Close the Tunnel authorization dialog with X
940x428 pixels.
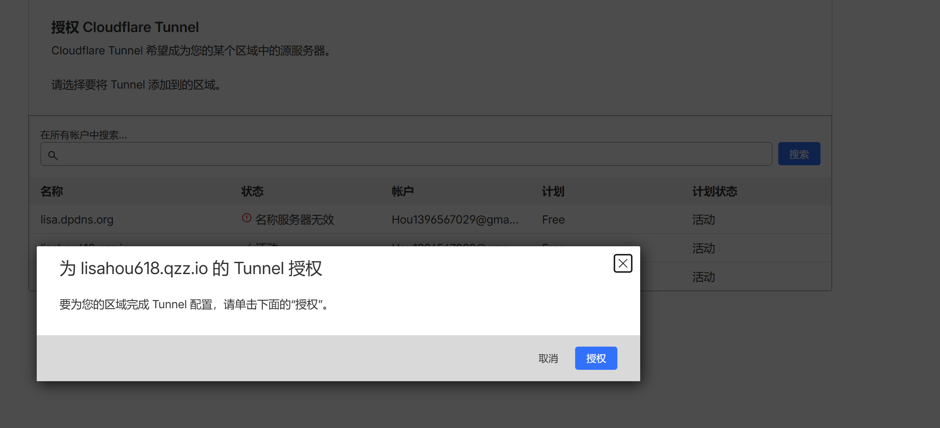pyautogui.click(x=622, y=264)
